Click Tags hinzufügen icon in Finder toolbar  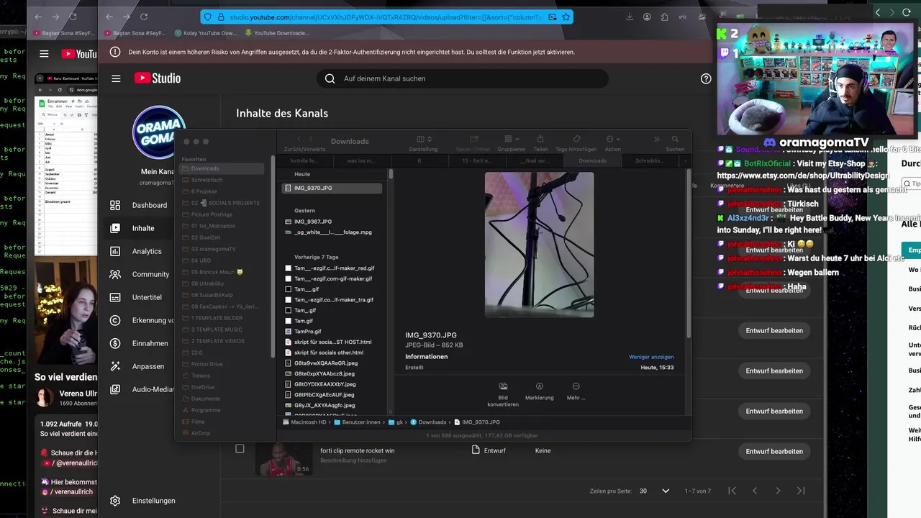click(x=576, y=139)
